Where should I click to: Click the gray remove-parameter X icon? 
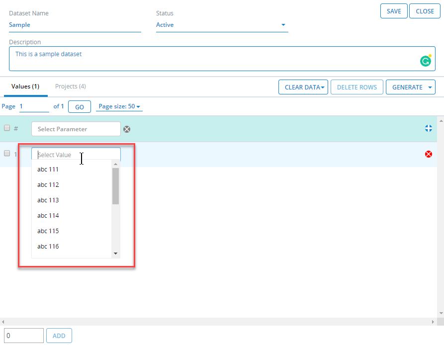(x=127, y=129)
